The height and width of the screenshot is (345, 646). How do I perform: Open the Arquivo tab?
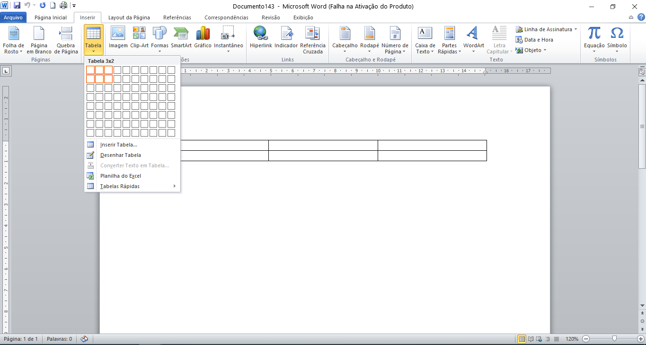point(13,17)
